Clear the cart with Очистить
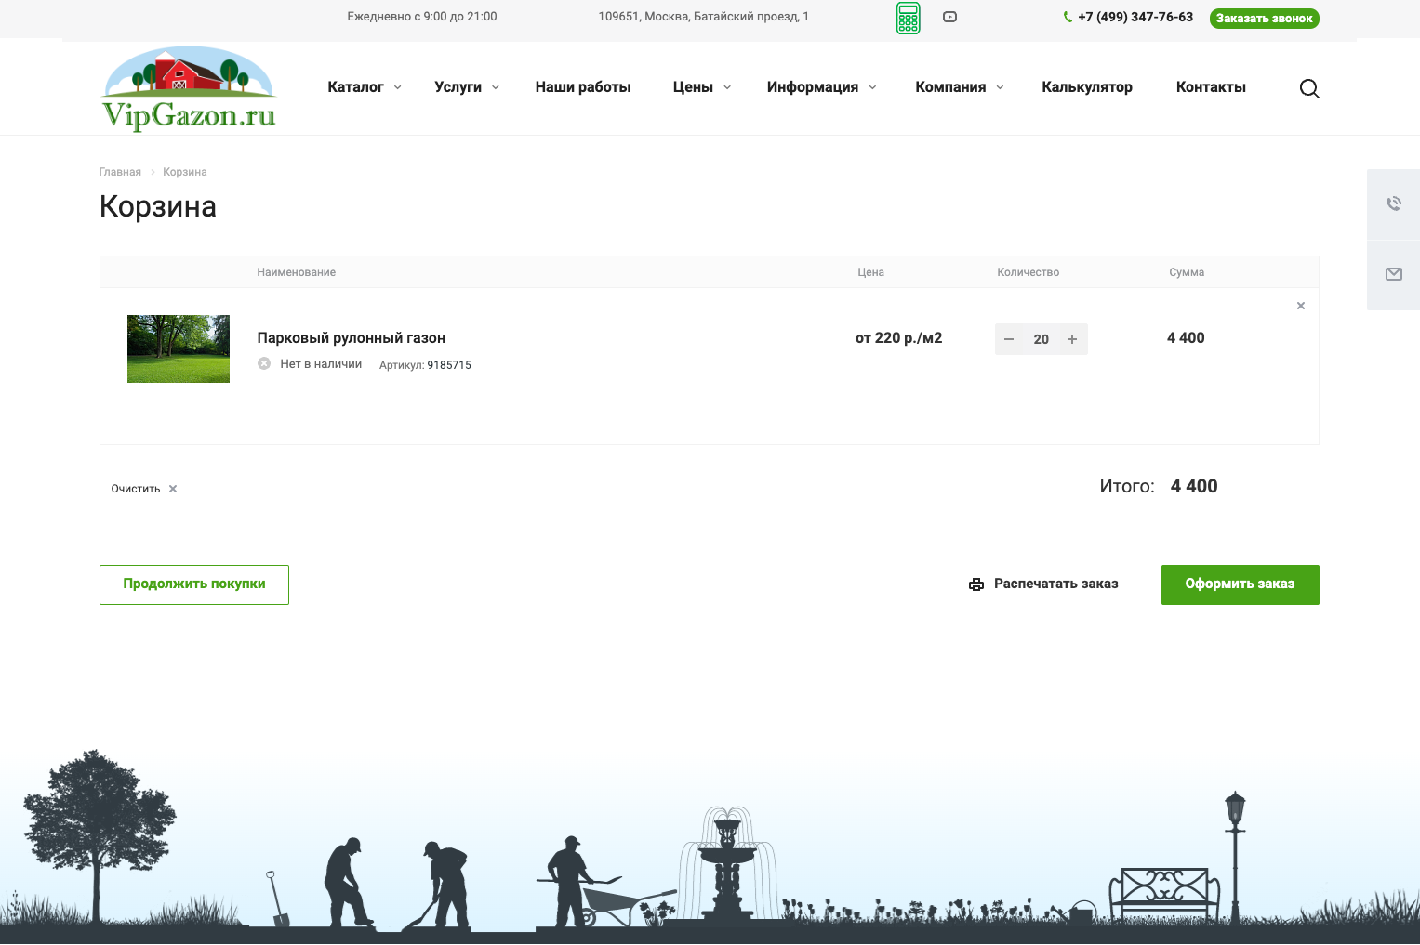The width and height of the screenshot is (1420, 945). pyautogui.click(x=143, y=489)
